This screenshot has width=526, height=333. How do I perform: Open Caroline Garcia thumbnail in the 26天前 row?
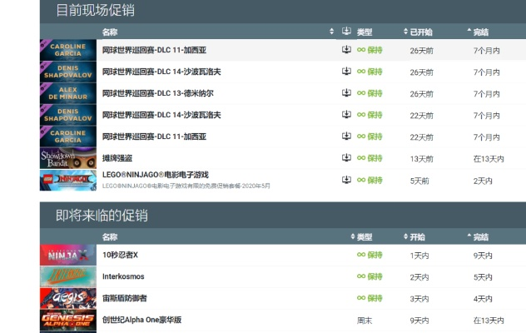pyautogui.click(x=68, y=50)
